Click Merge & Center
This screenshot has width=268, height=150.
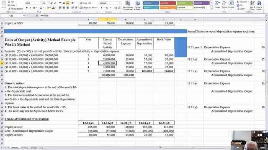[x=88, y=7]
